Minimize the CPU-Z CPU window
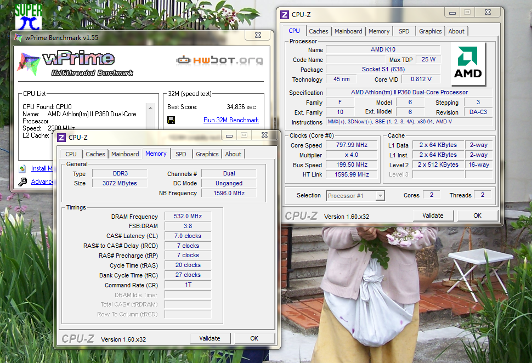 pyautogui.click(x=452, y=13)
